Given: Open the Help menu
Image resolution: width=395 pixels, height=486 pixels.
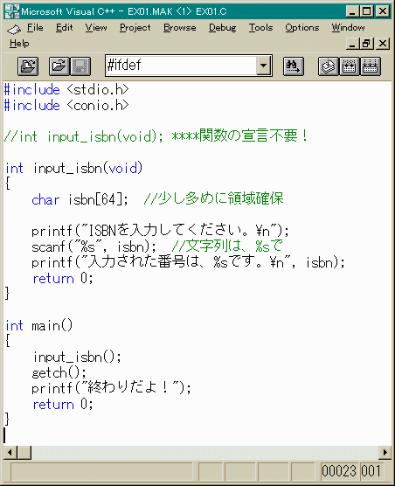Looking at the screenshot, I should click(x=19, y=44).
